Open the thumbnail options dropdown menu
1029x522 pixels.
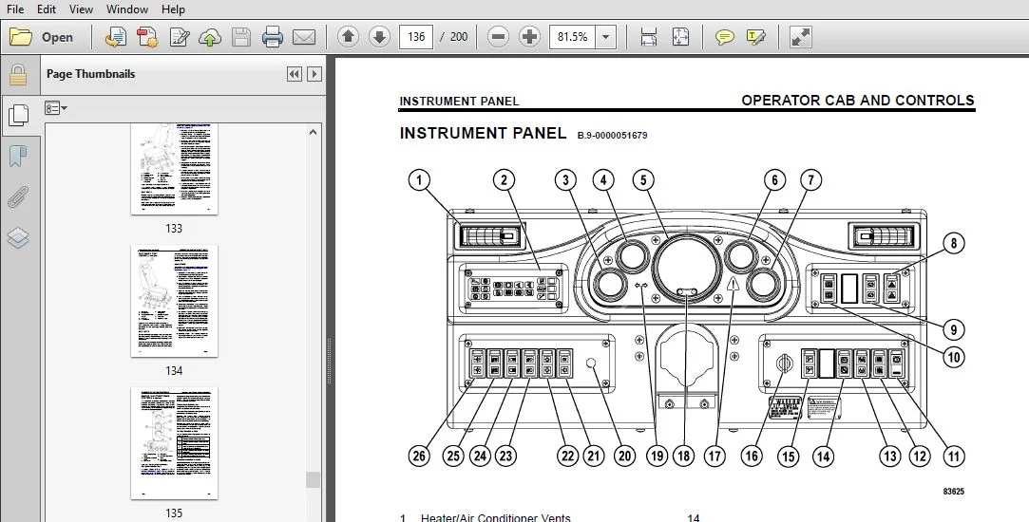[x=56, y=108]
